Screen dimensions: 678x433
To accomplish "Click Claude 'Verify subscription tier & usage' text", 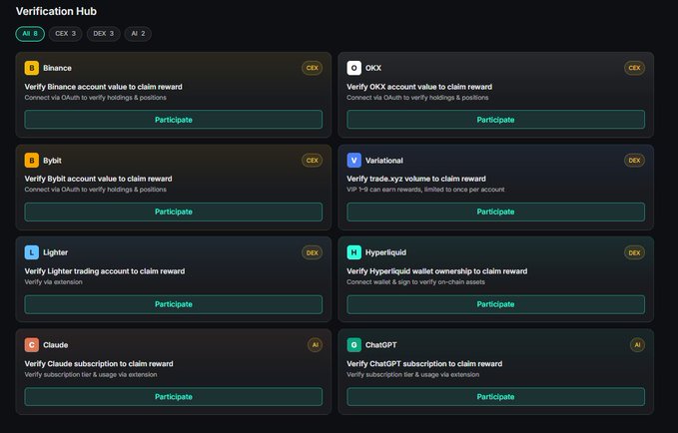I will tap(91, 374).
